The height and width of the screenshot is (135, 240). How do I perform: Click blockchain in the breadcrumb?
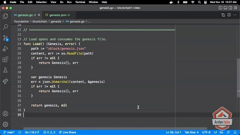(40, 21)
